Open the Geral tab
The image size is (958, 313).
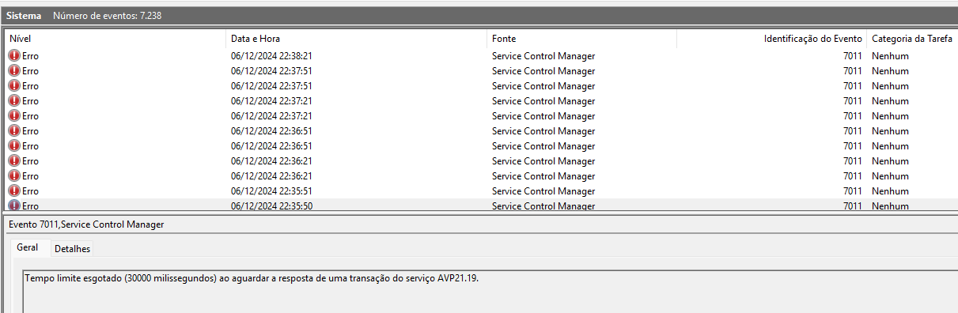[x=28, y=247]
